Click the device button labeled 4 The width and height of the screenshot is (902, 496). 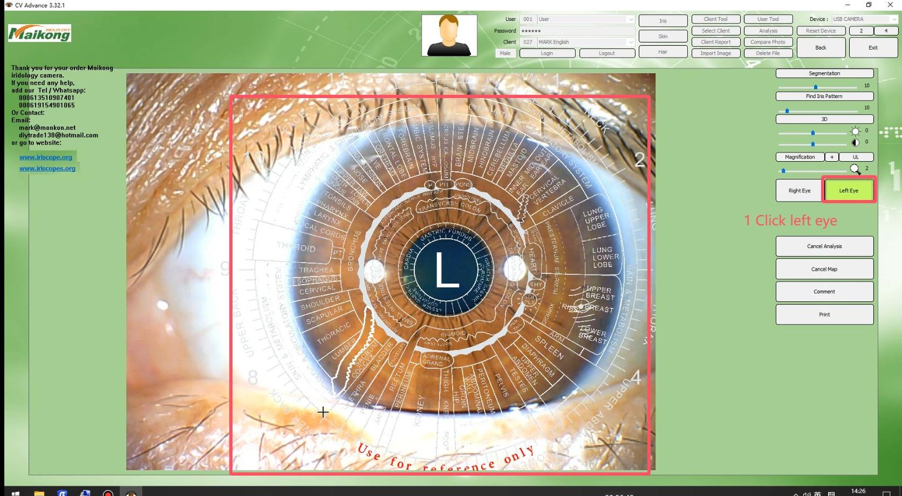pos(886,30)
